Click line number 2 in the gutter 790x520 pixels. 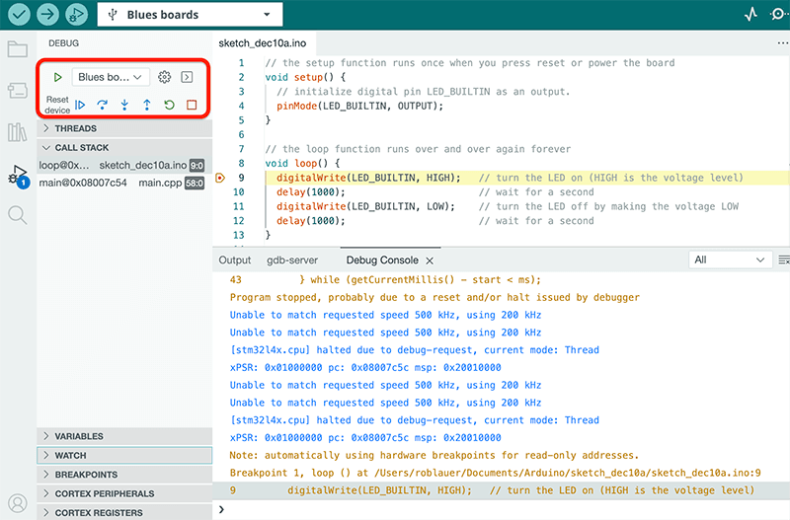pyautogui.click(x=241, y=77)
